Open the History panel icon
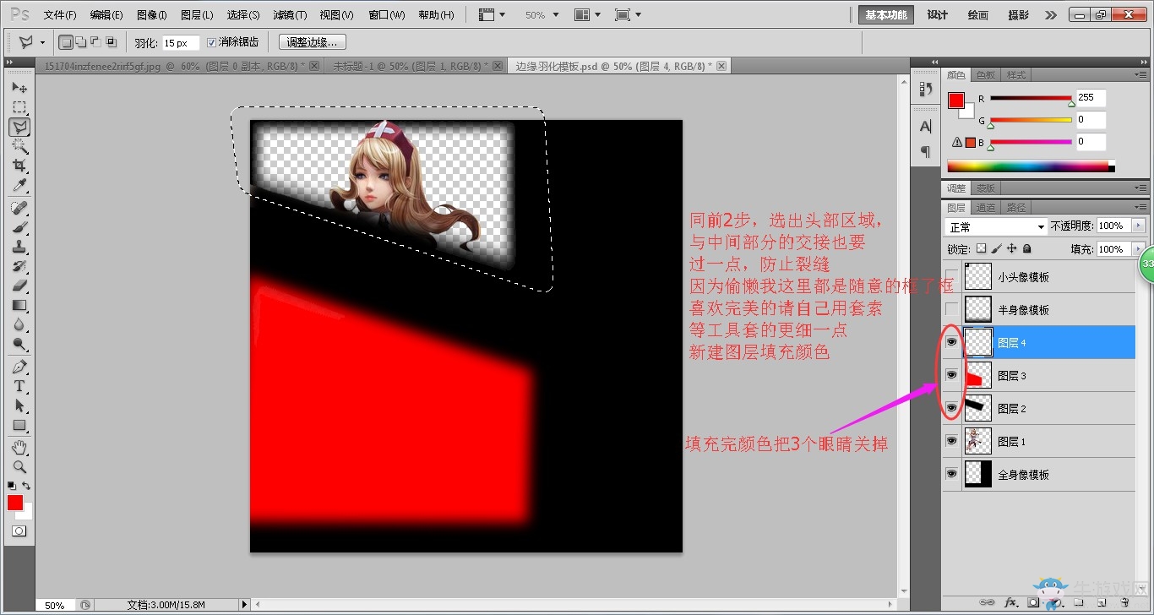Screen dimensions: 1154x615 pyautogui.click(x=926, y=89)
